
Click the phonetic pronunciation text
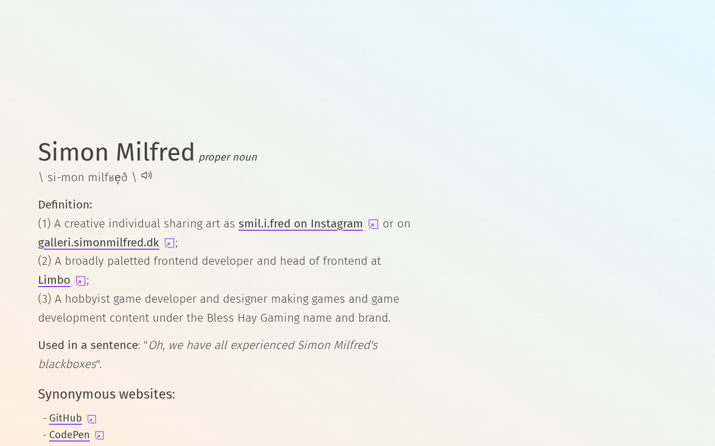pyautogui.click(x=87, y=177)
